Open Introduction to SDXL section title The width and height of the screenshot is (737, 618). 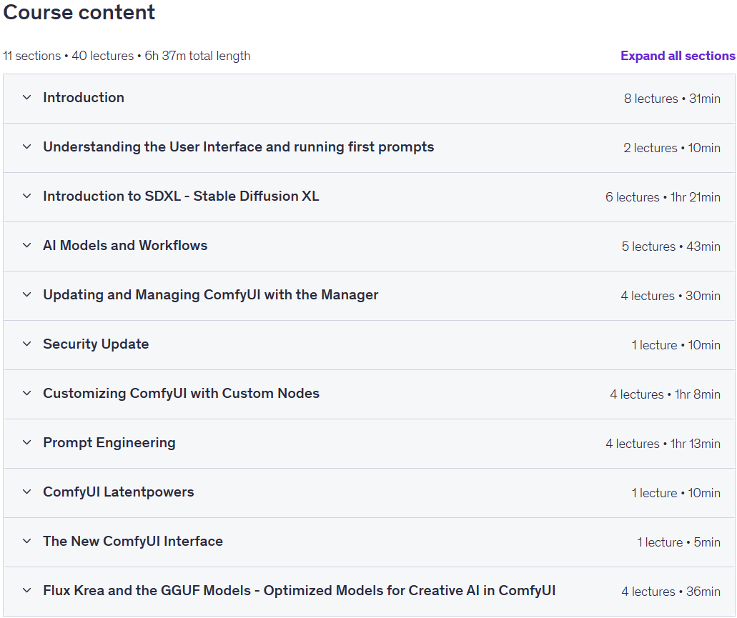(181, 196)
